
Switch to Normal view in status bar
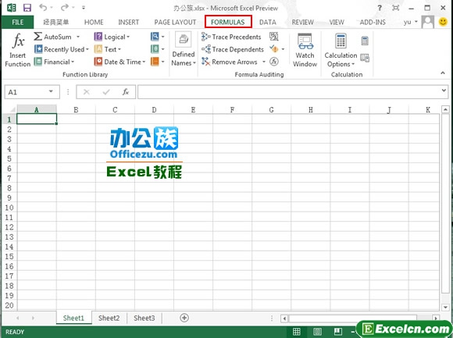297,332
